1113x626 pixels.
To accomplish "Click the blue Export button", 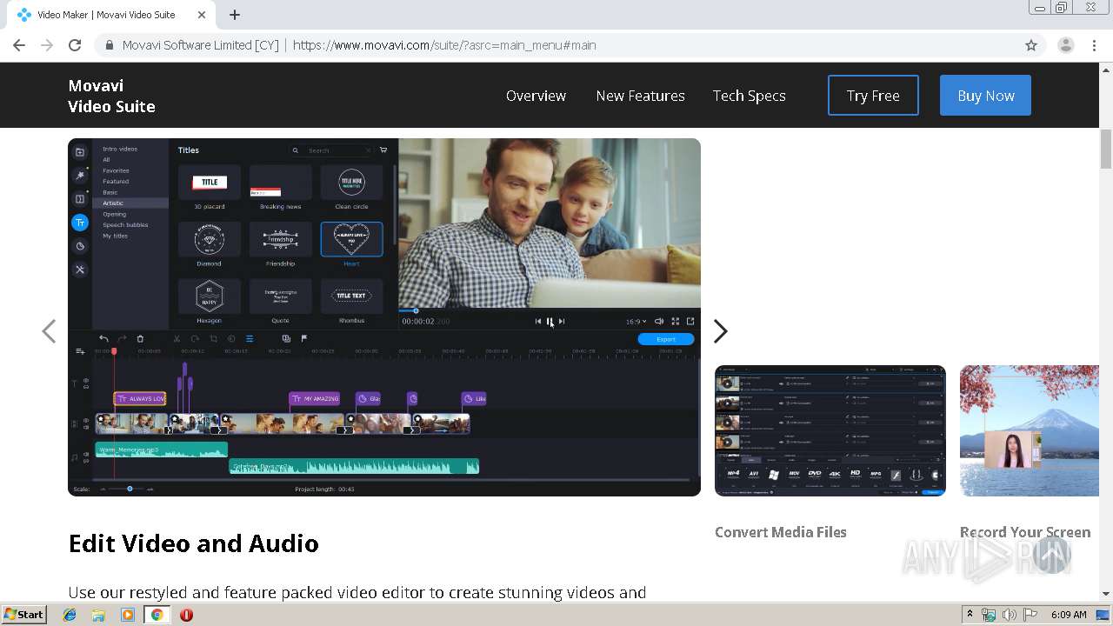I will [x=666, y=339].
